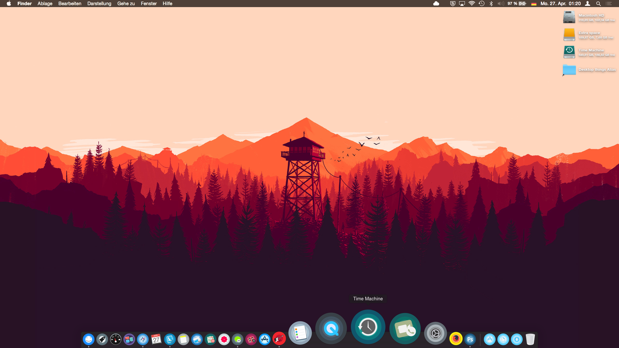The height and width of the screenshot is (348, 619).
Task: Open Safari compass icon in Dock
Action: click(143, 339)
